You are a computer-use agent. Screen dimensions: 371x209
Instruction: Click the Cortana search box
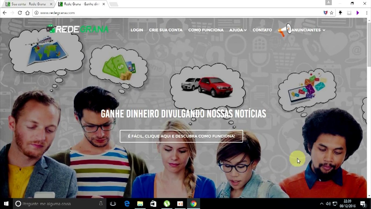59,204
